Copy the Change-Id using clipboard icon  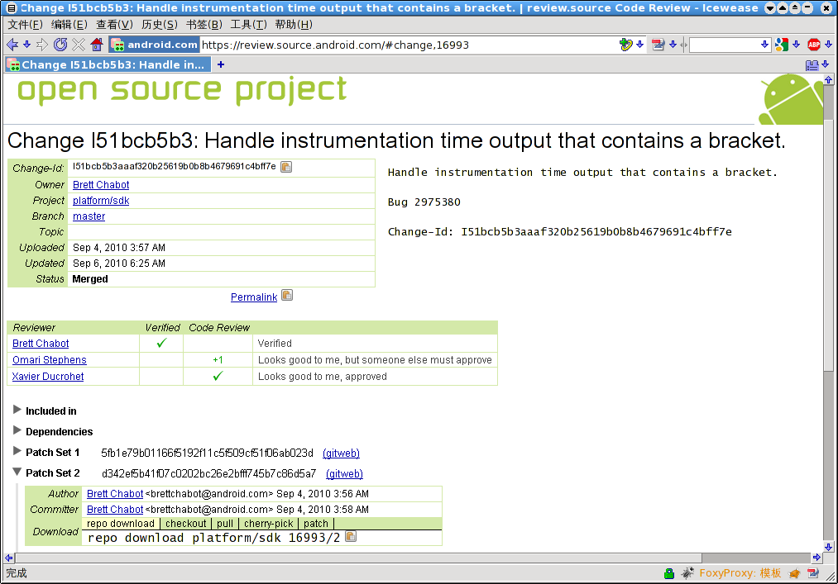[x=286, y=167]
